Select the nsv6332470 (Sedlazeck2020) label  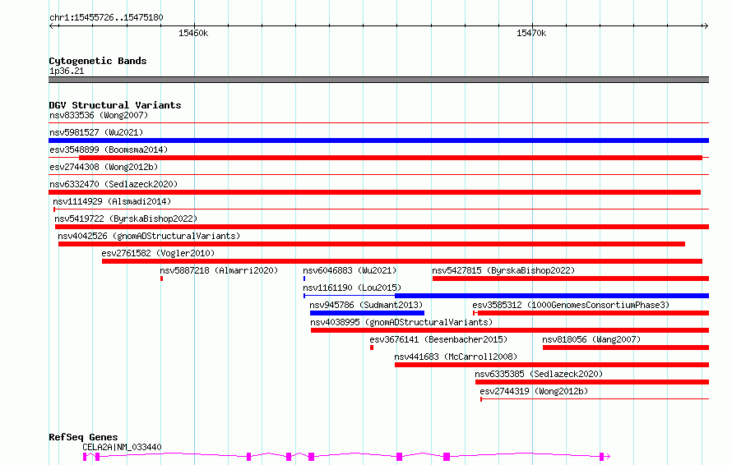[114, 184]
